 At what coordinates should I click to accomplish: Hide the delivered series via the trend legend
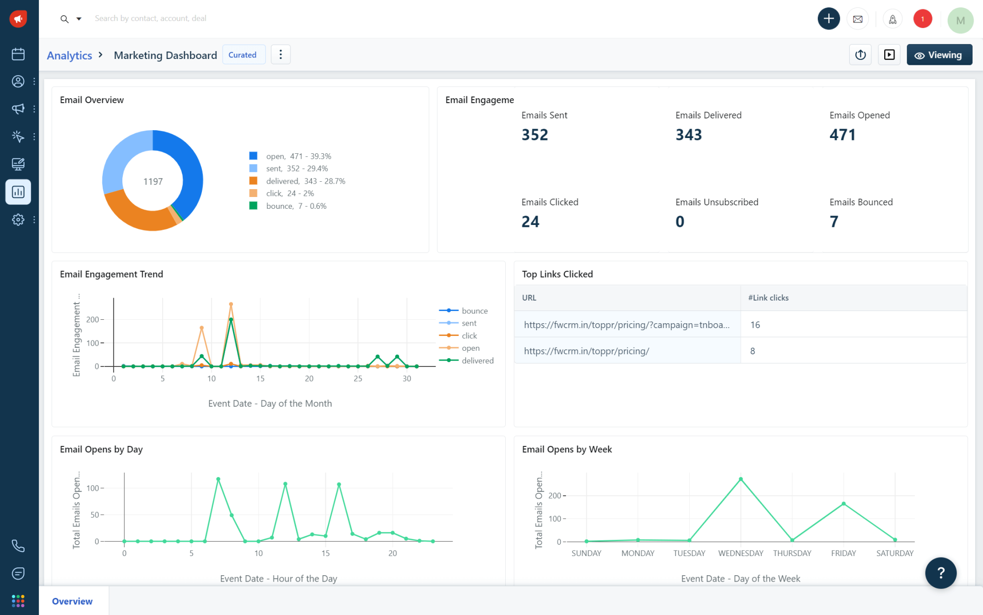(x=477, y=360)
